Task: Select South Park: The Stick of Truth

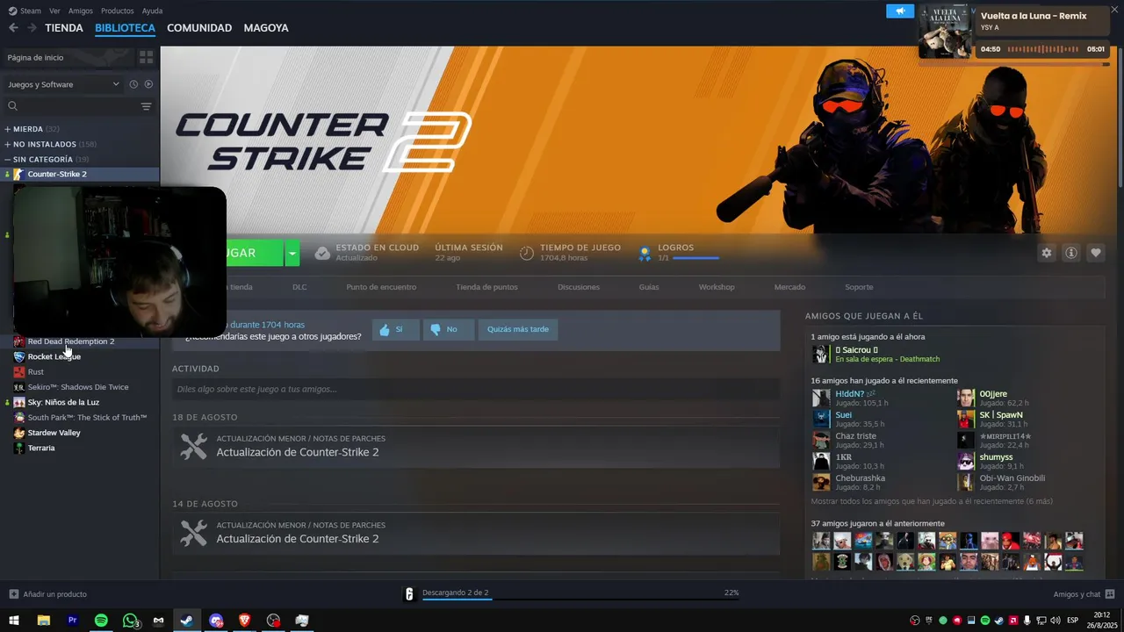Action: point(80,417)
